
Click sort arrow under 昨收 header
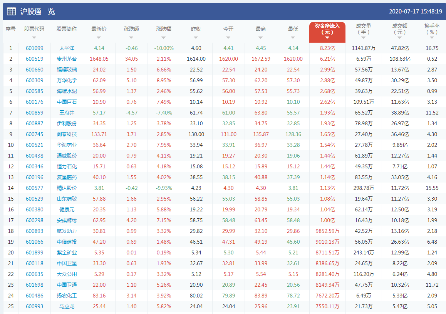click(x=196, y=38)
